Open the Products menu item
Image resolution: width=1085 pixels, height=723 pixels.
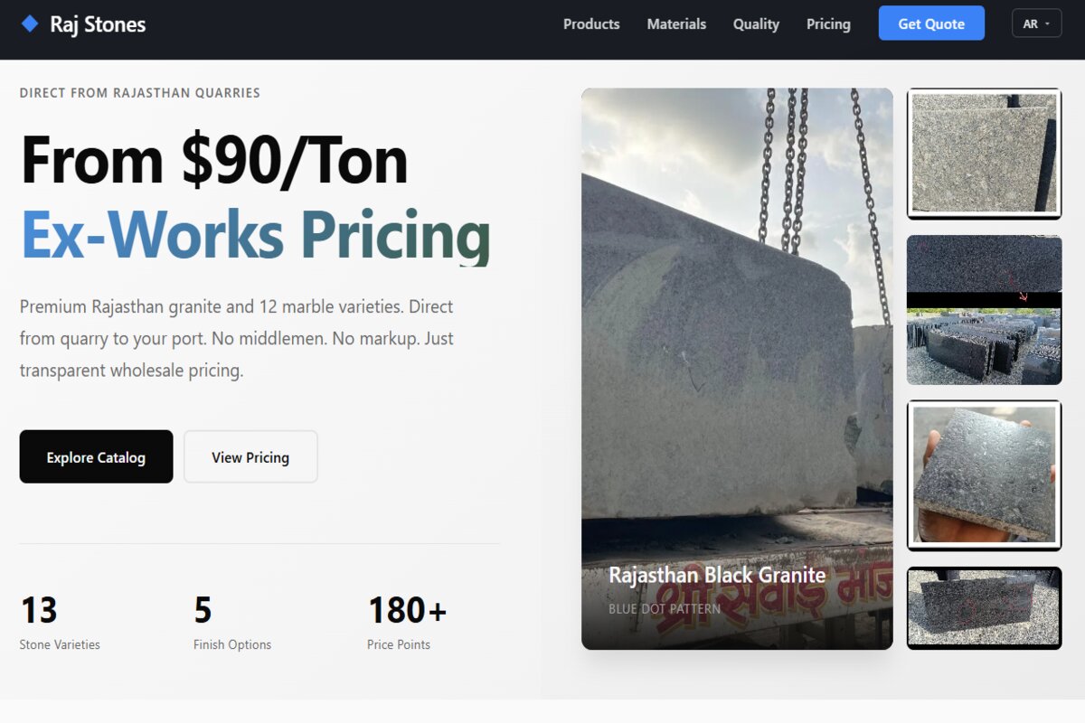591,24
